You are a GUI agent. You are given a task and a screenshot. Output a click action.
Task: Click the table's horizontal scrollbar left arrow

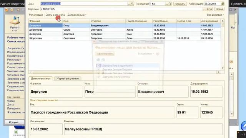click(x=31, y=72)
